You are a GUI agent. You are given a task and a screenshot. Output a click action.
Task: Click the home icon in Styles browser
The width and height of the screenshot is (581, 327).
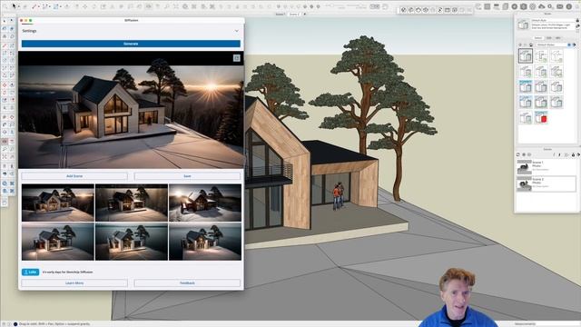[531, 45]
